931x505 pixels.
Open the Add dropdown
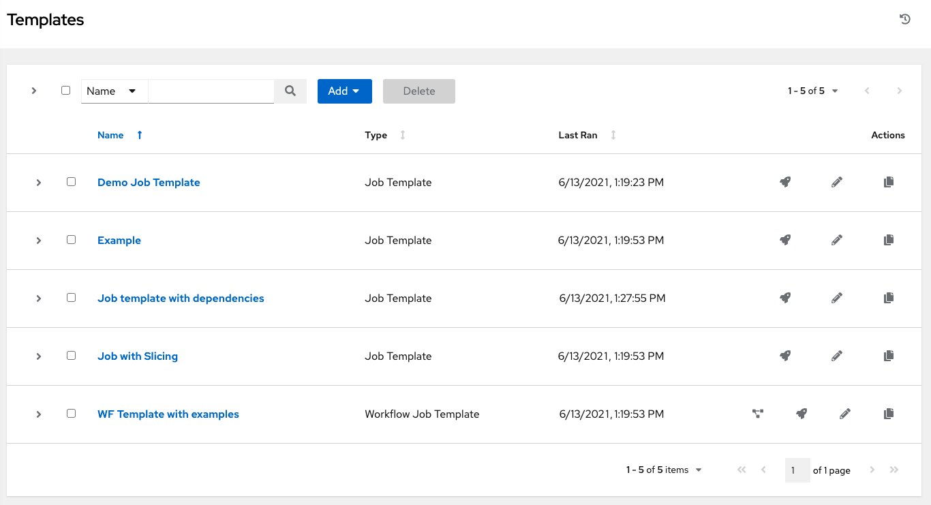coord(344,91)
